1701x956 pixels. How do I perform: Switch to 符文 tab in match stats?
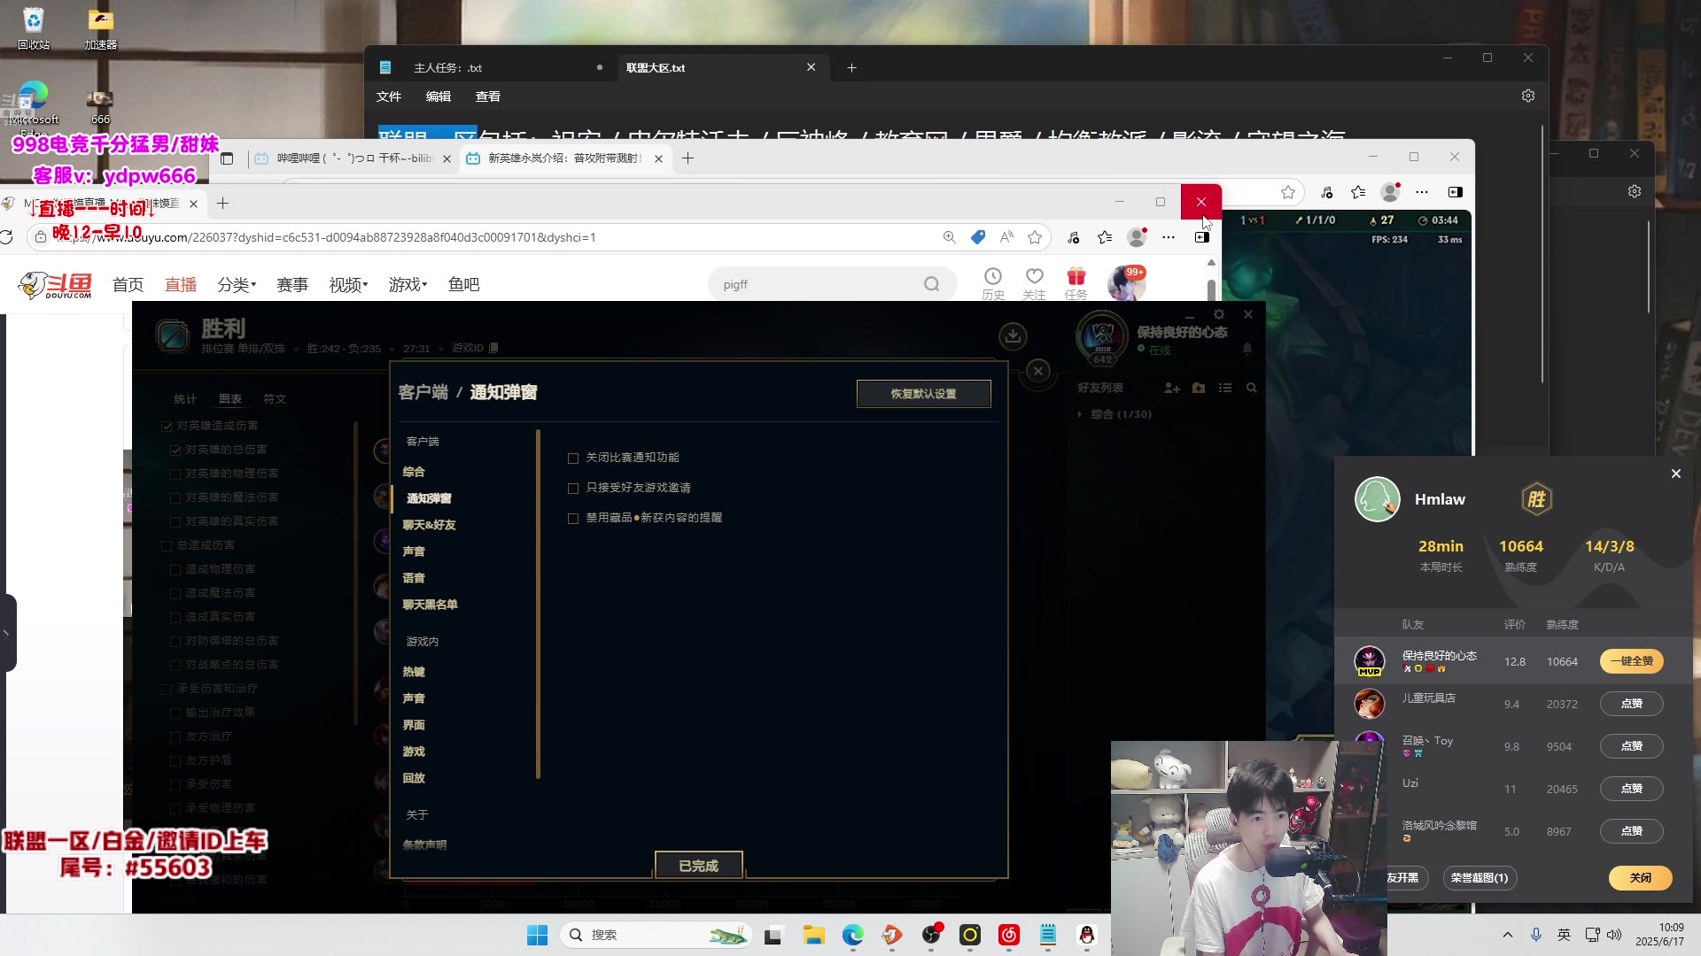point(275,399)
